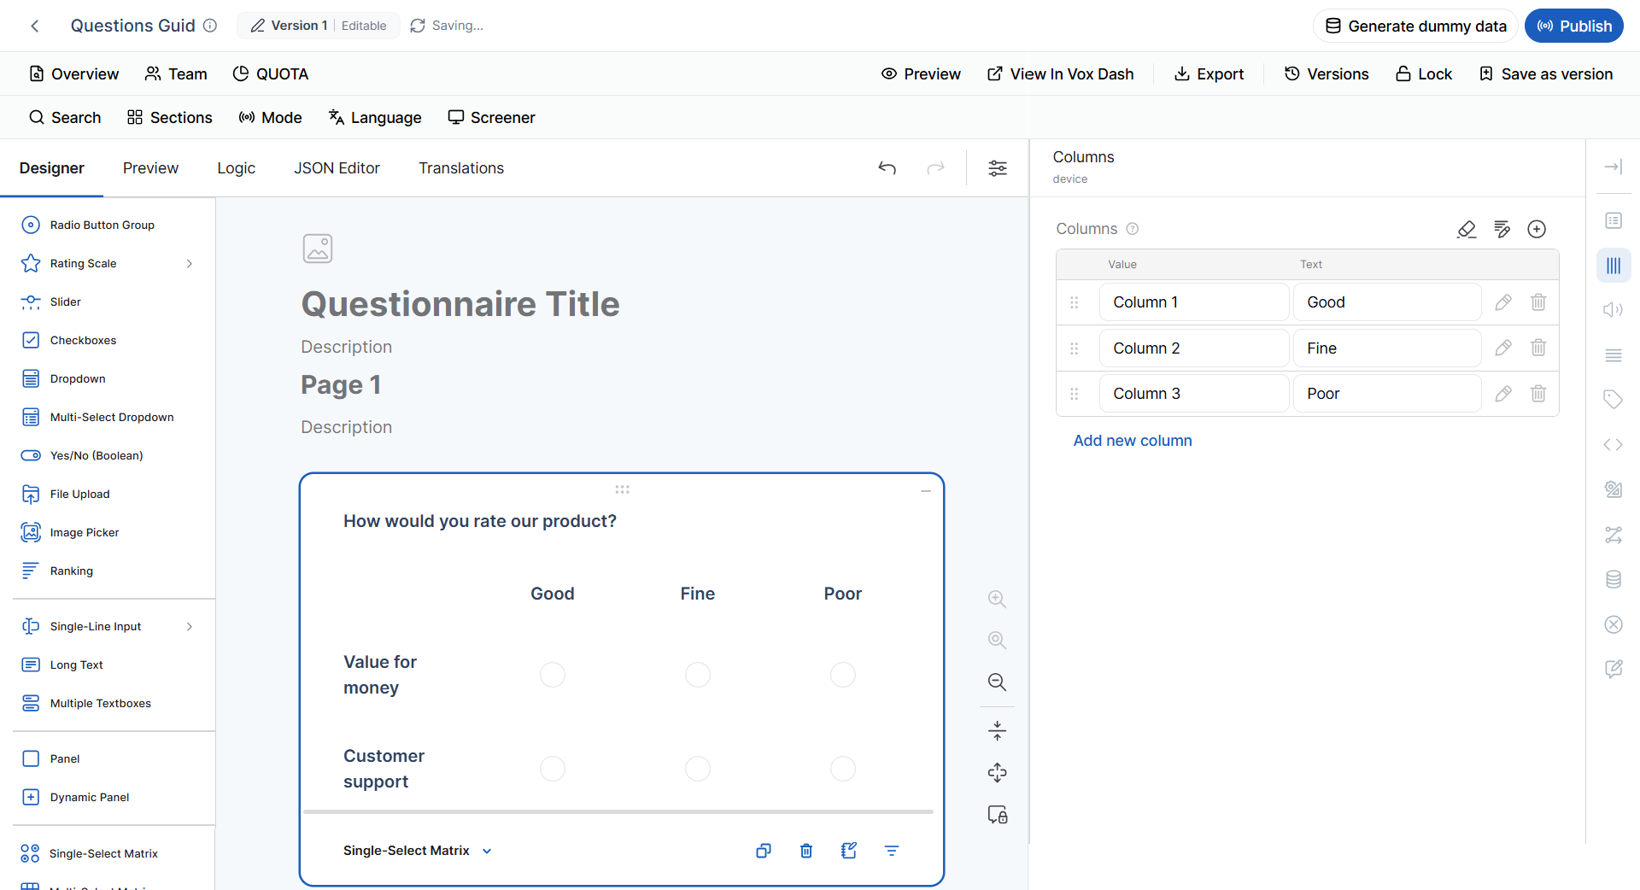Viewport: 1640px width, 890px height.
Task: Add a column with the plus icon
Action: tap(1537, 229)
